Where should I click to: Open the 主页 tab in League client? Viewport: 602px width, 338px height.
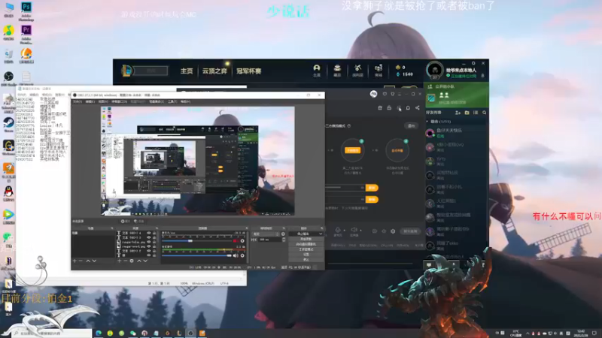point(187,71)
